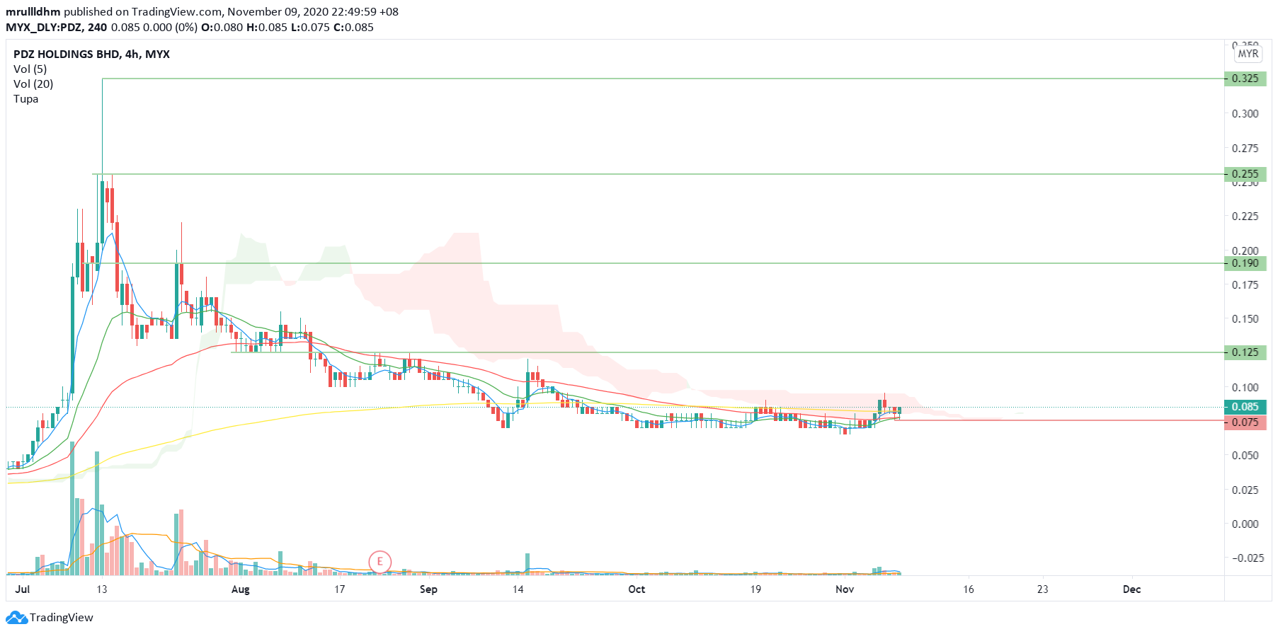
Task: Select the Tupa indicator legend
Action: pos(26,99)
